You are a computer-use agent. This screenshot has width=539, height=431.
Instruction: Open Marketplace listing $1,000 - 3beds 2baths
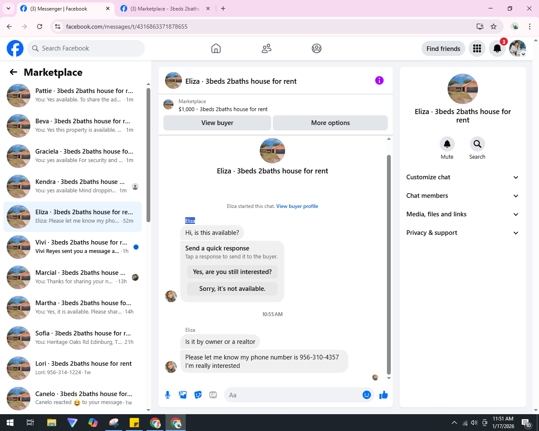pyautogui.click(x=223, y=109)
